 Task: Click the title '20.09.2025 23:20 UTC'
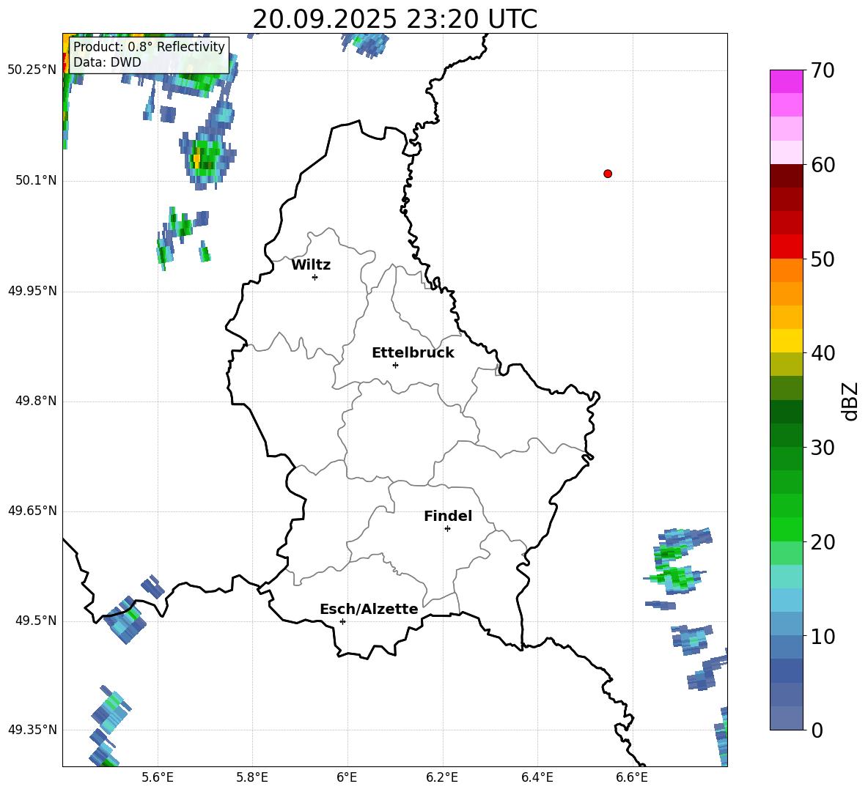coord(394,19)
